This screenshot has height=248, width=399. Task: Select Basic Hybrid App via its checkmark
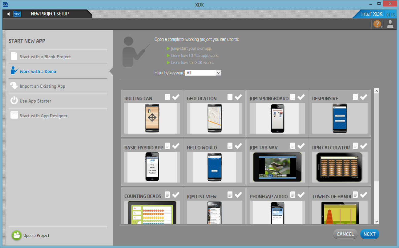[176, 146]
